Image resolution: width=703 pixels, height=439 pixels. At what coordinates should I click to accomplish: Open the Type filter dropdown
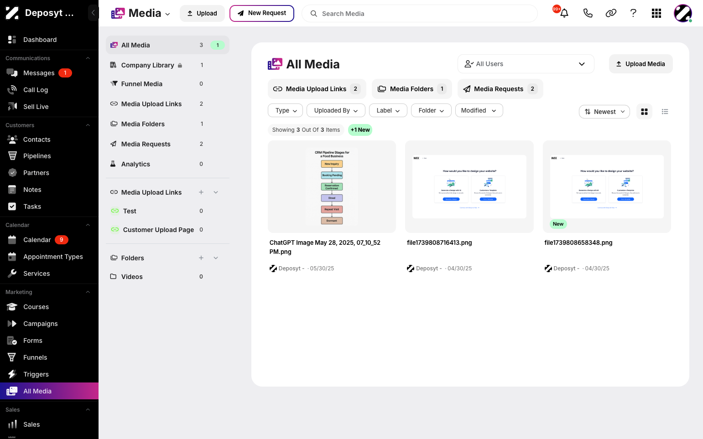click(286, 110)
